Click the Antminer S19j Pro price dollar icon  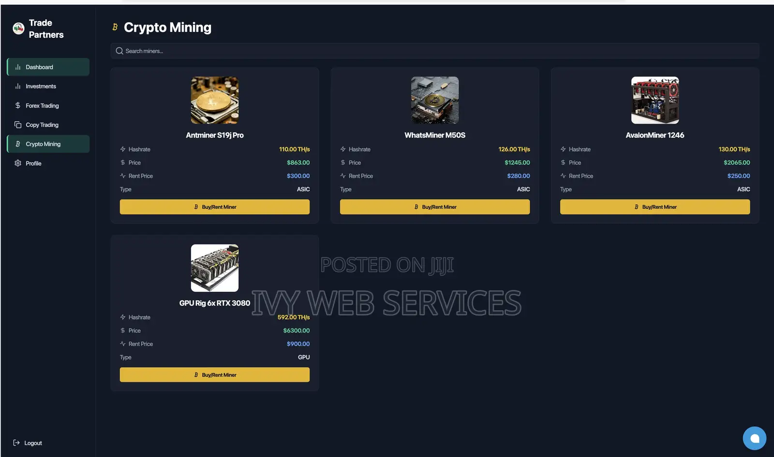click(x=123, y=163)
